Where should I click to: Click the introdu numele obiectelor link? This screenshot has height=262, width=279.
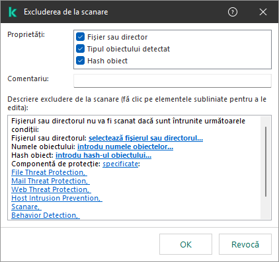tap(125, 147)
